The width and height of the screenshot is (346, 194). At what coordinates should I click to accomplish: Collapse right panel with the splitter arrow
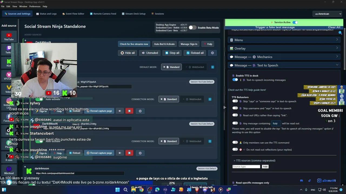pos(224,107)
